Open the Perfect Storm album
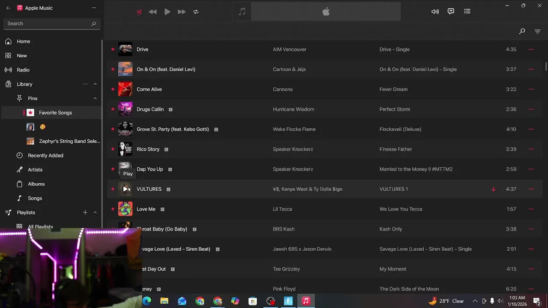 pyautogui.click(x=395, y=109)
